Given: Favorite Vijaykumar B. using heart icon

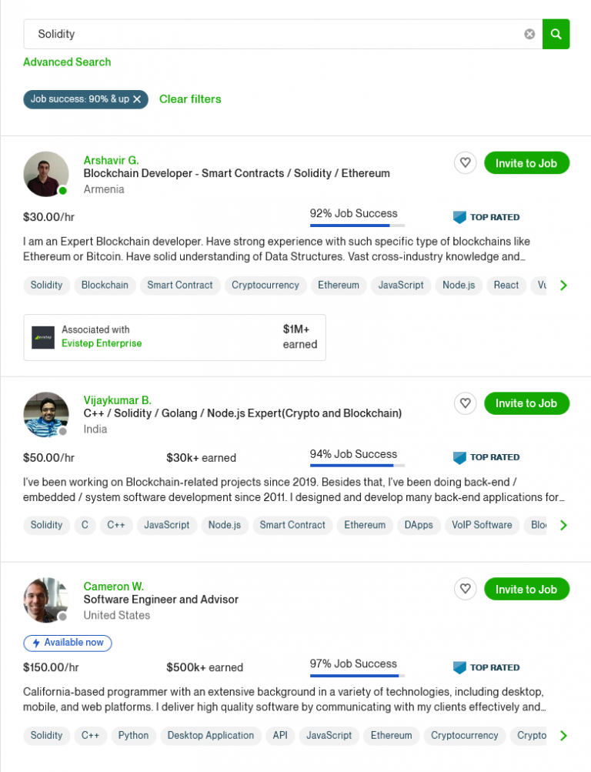Looking at the screenshot, I should click(465, 403).
